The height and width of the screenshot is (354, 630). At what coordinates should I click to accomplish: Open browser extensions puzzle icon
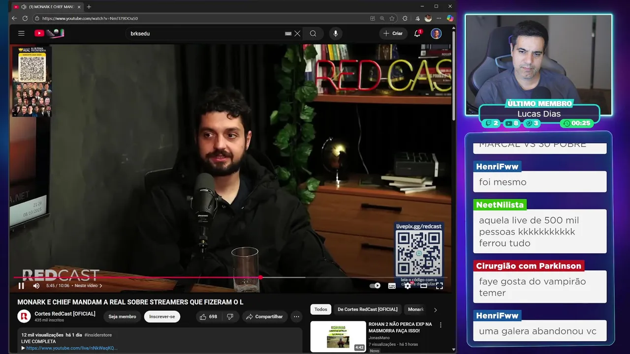pos(405,18)
